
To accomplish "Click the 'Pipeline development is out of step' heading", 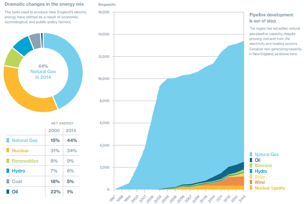I will tap(271, 18).
